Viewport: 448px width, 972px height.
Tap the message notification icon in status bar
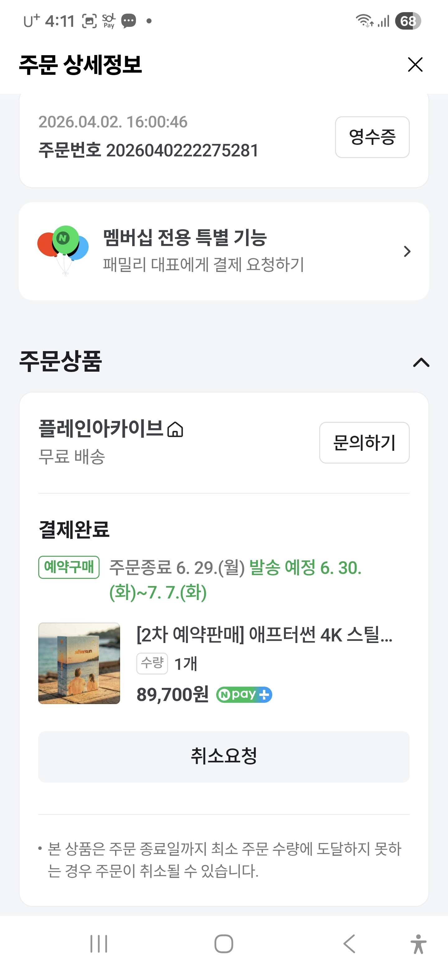pyautogui.click(x=128, y=21)
